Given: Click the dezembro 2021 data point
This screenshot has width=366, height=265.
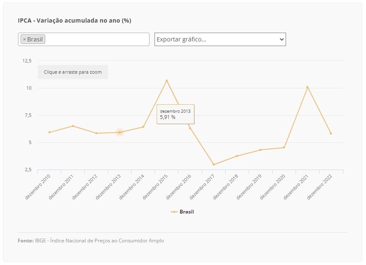Looking at the screenshot, I should click(x=307, y=87).
